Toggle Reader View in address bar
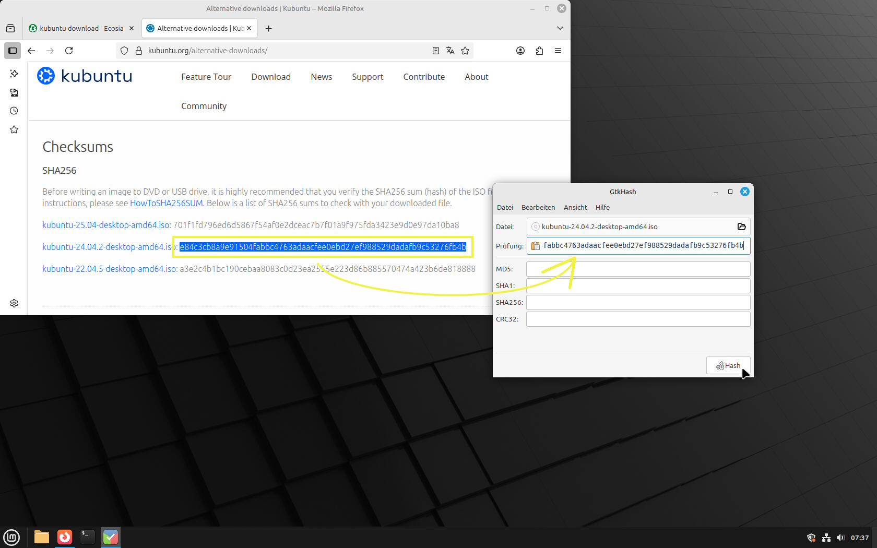This screenshot has width=877, height=548. coord(436,51)
